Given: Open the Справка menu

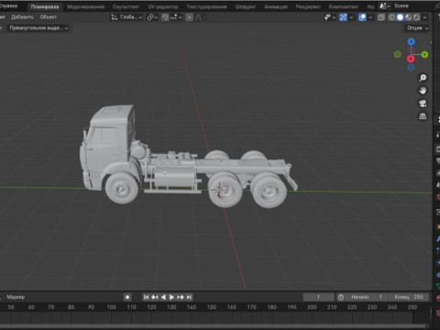Looking at the screenshot, I should point(8,5).
